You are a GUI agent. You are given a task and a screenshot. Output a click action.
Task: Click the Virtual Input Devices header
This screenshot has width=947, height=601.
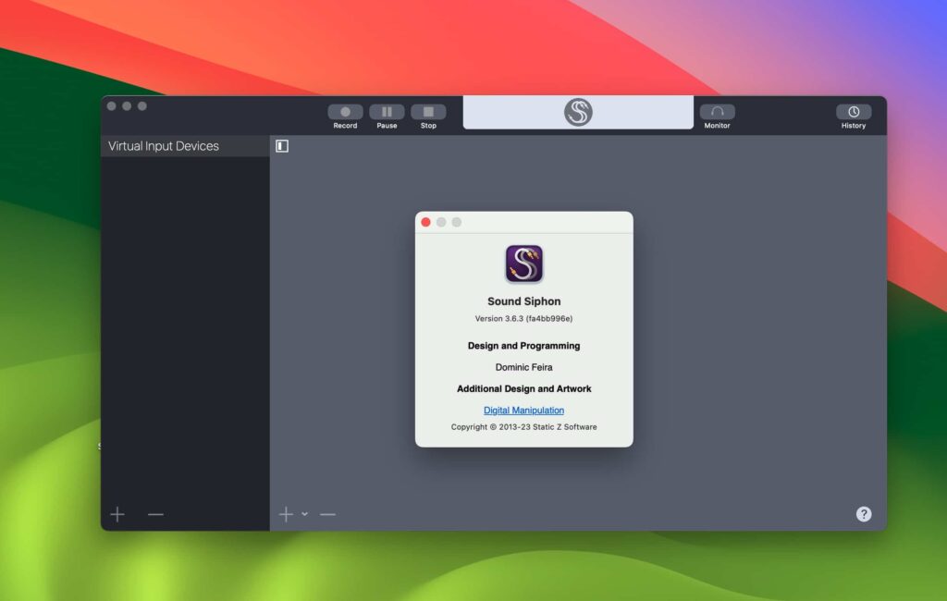pos(164,145)
